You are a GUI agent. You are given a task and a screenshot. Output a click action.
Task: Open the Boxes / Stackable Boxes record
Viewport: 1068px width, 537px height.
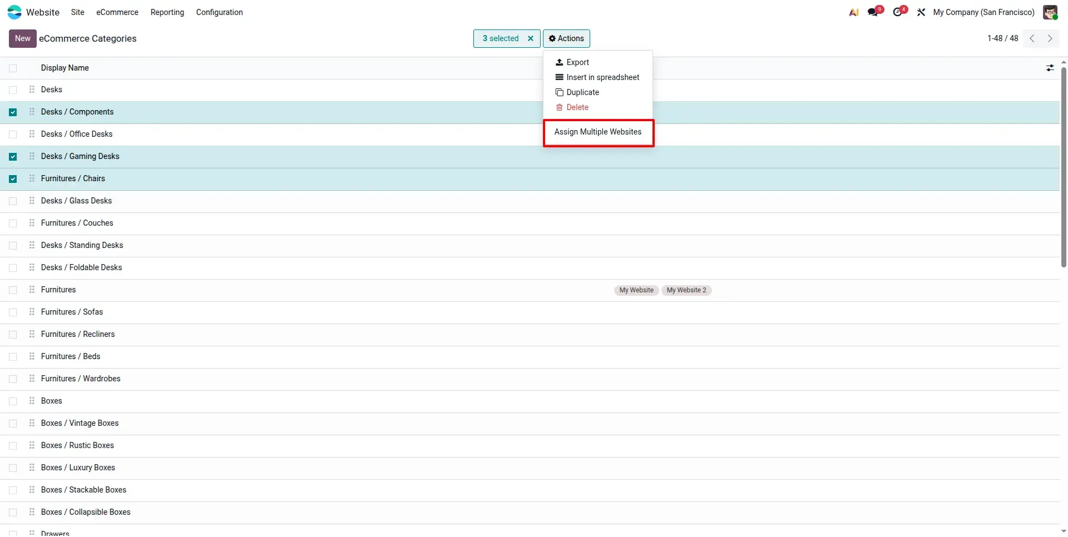(83, 490)
